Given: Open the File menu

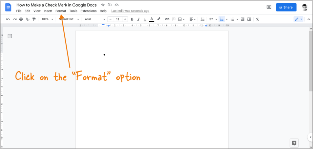Looking at the screenshot, I should click(x=19, y=11).
